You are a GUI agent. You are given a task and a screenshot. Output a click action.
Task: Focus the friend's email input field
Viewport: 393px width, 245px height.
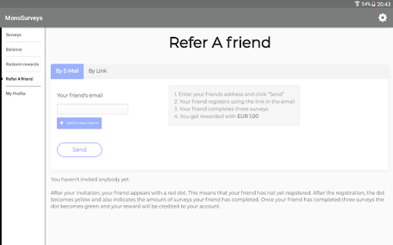(x=93, y=109)
